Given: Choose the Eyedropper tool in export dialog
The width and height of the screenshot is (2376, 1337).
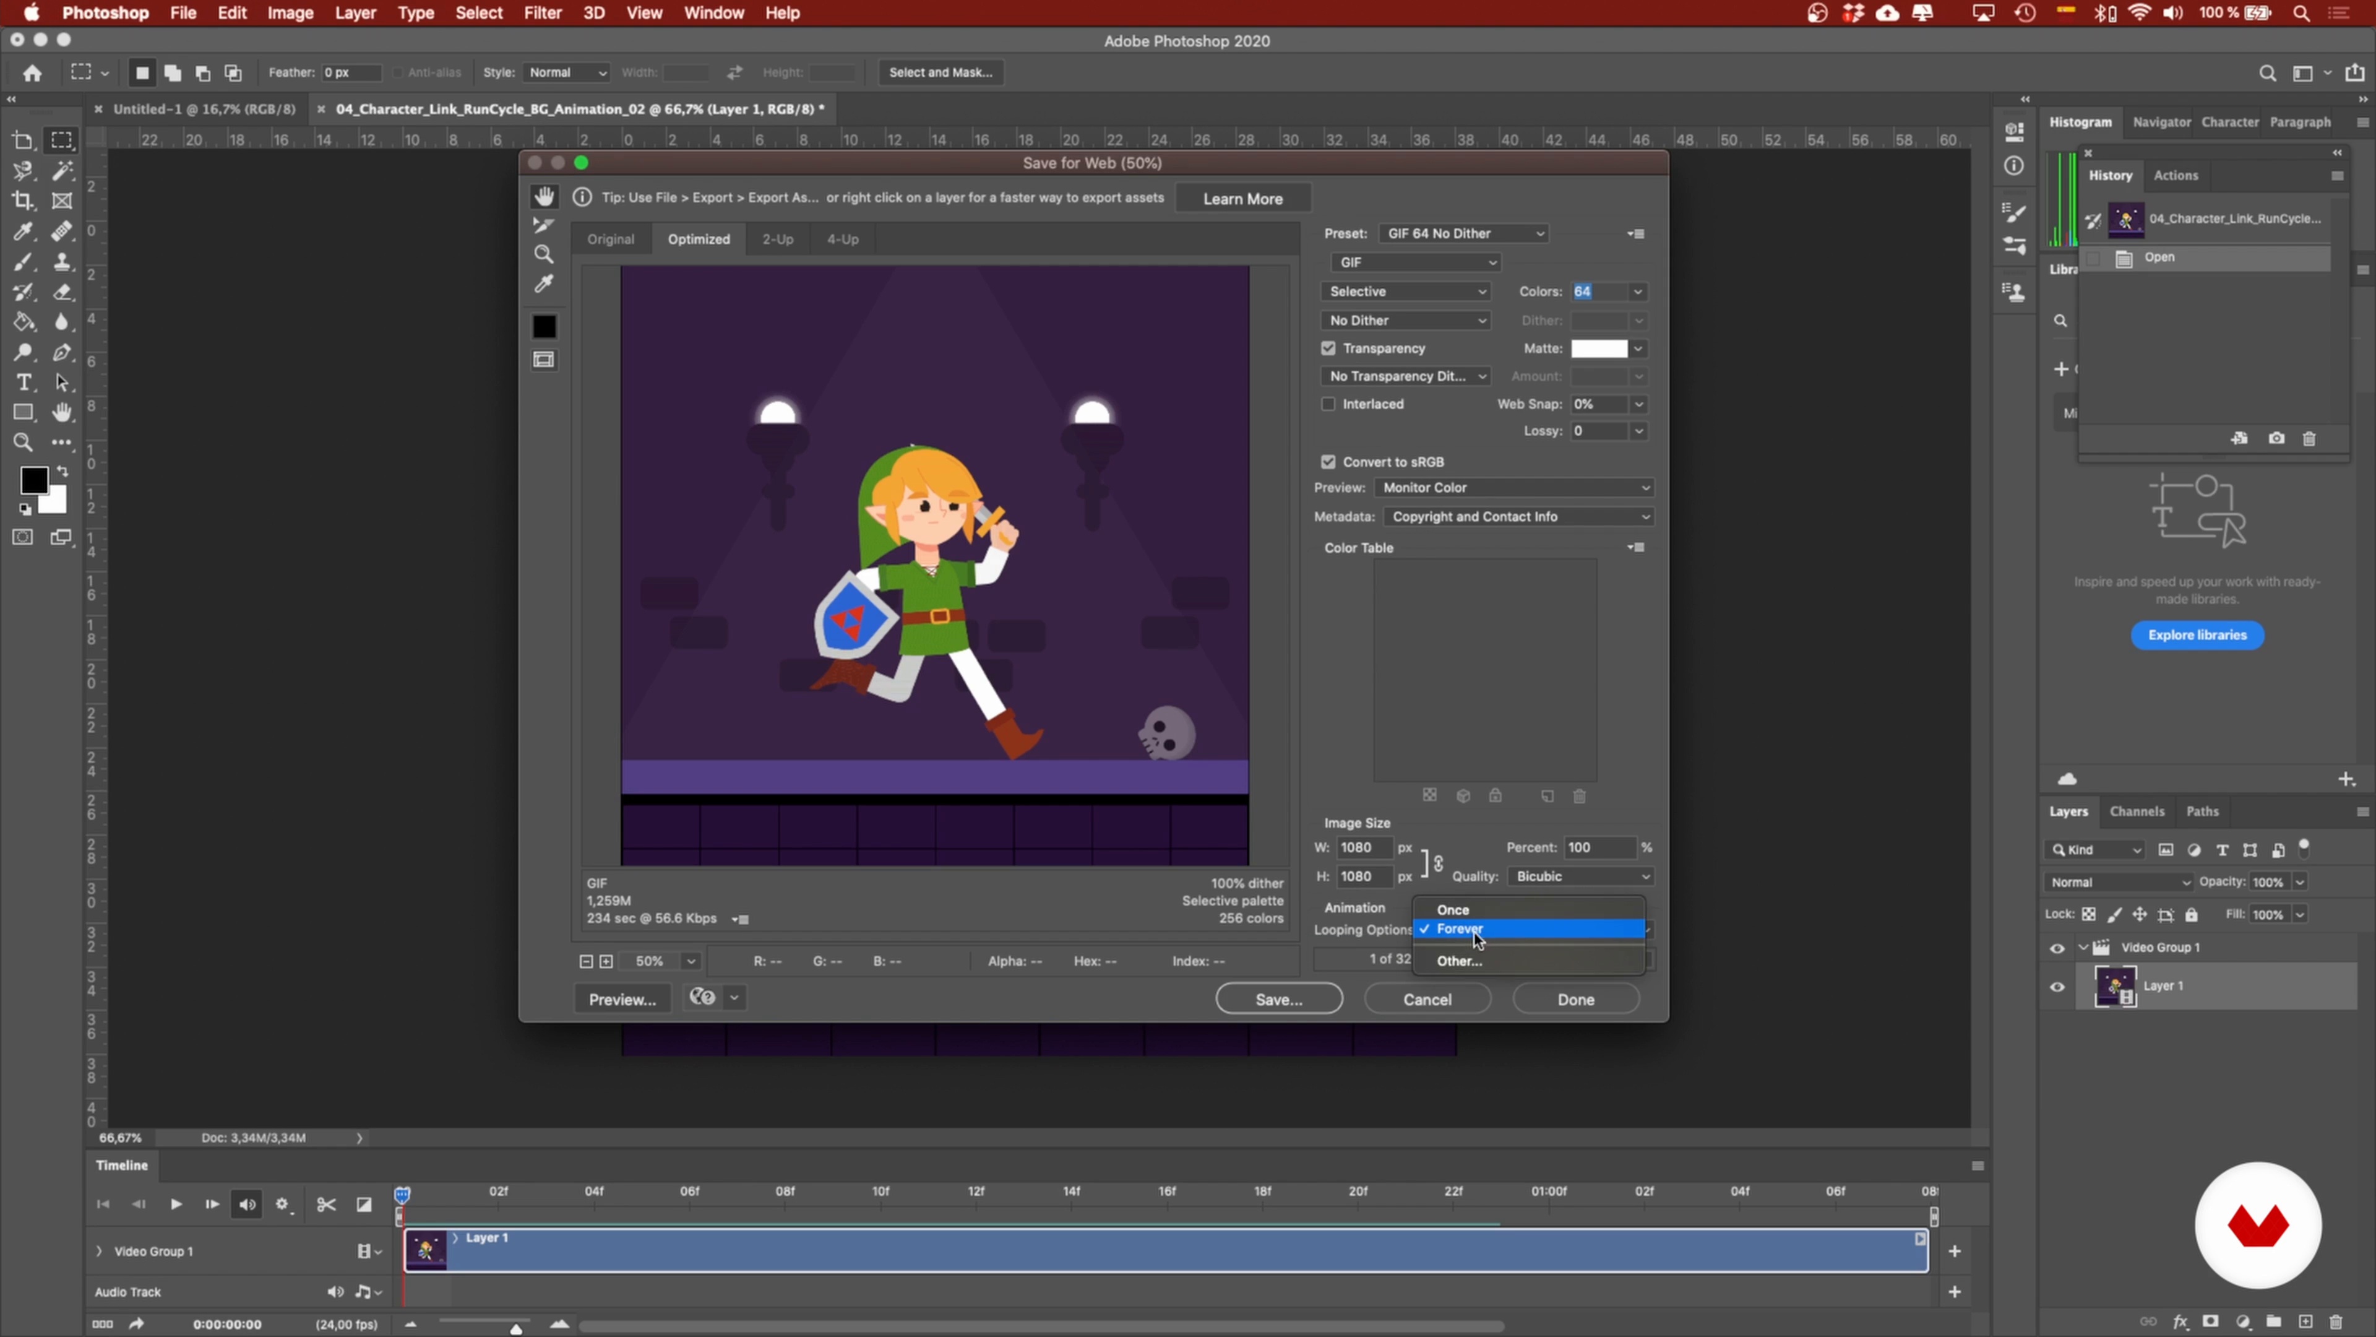Looking at the screenshot, I should tap(544, 283).
